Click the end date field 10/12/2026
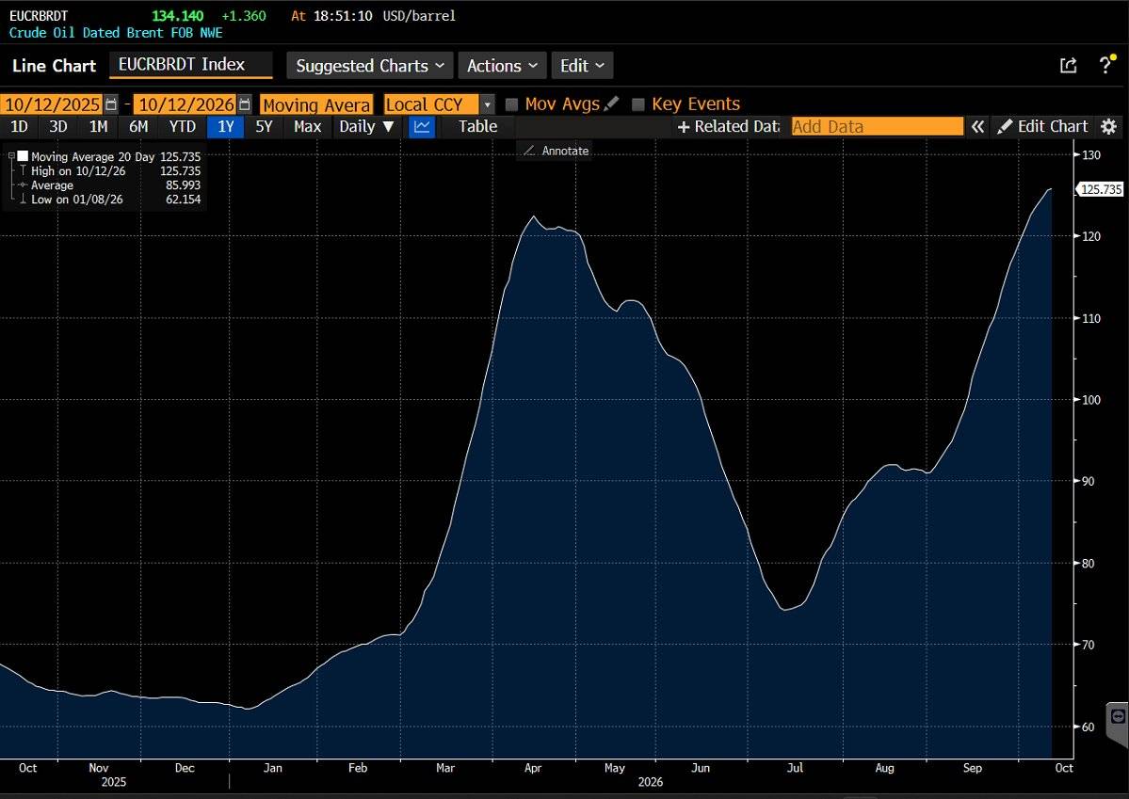The width and height of the screenshot is (1129, 799). click(185, 104)
